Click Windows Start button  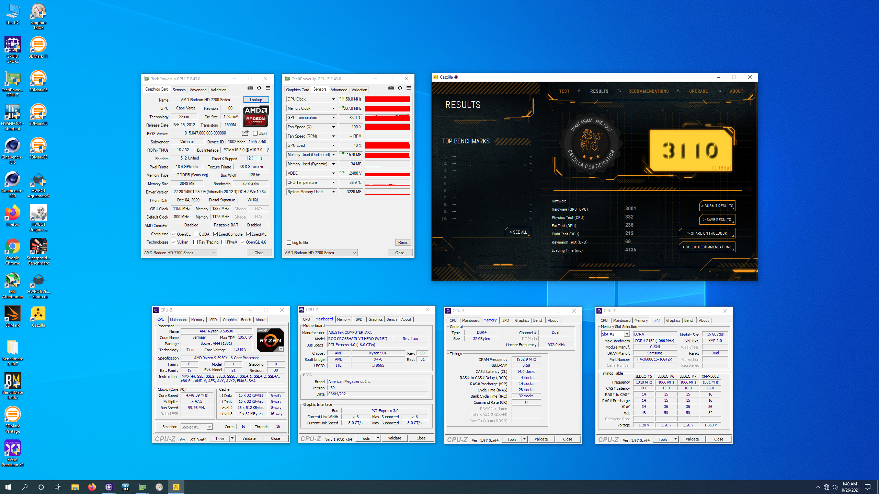tap(8, 487)
